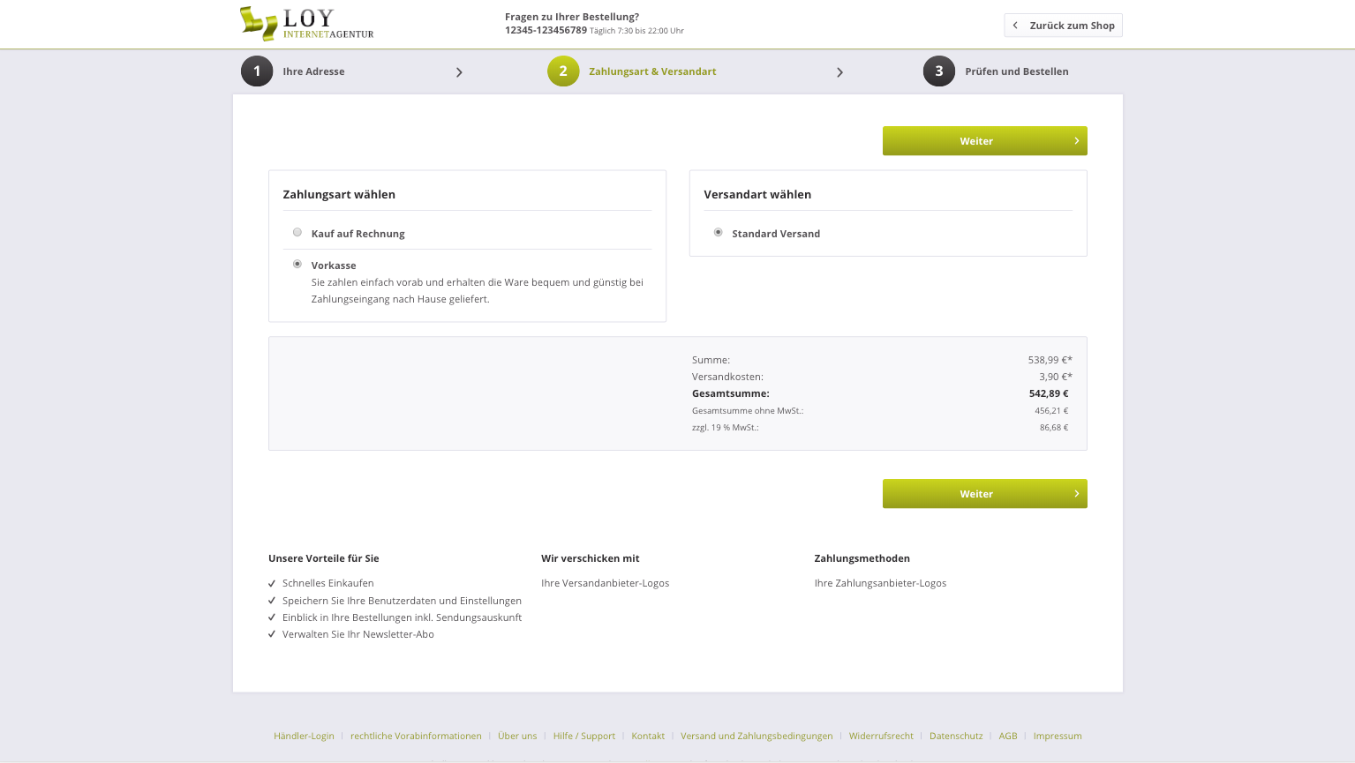Click Versandkosten value 3,90 €*
The image size is (1355, 763).
1056,377
